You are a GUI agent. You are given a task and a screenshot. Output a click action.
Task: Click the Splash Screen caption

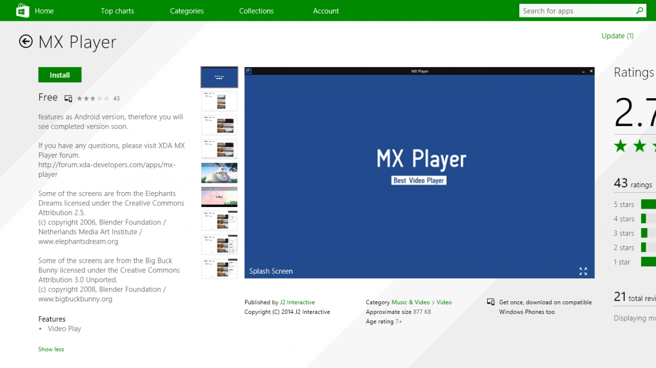(271, 271)
